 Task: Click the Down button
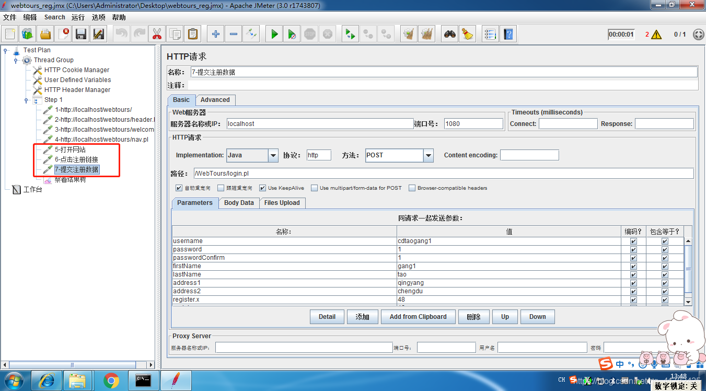click(x=538, y=317)
